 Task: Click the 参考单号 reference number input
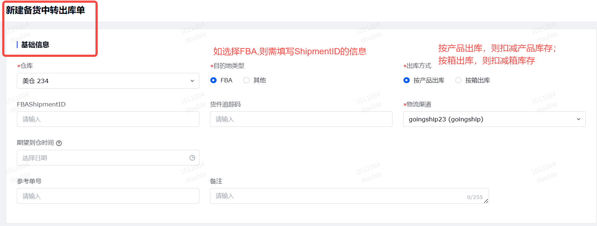coord(108,196)
